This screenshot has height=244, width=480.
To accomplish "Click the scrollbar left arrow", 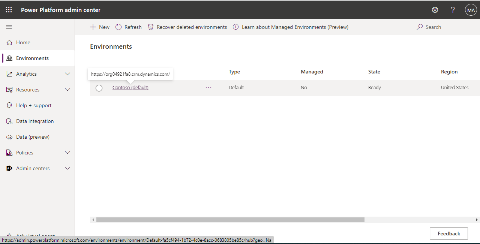I will click(93, 220).
